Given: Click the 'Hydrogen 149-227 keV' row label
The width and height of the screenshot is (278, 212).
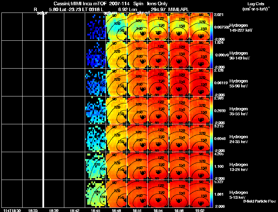Looking at the screenshot, I should (x=241, y=28).
